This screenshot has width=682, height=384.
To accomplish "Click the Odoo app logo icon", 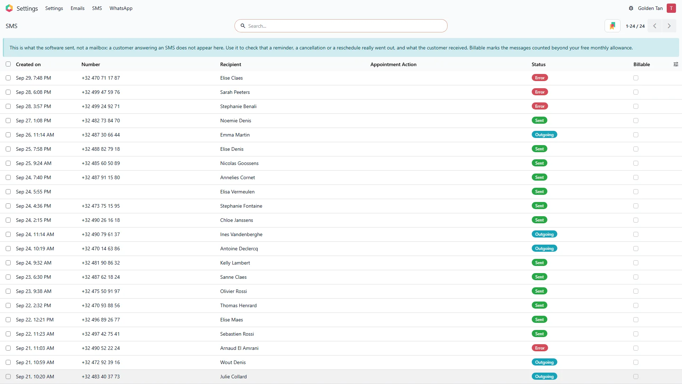I will pyautogui.click(x=9, y=8).
